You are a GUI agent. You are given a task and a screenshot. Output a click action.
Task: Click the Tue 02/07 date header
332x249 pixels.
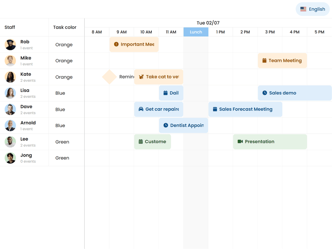[x=208, y=23]
